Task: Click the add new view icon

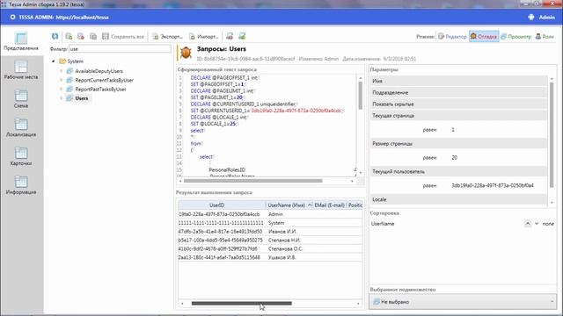Action: (x=69, y=36)
